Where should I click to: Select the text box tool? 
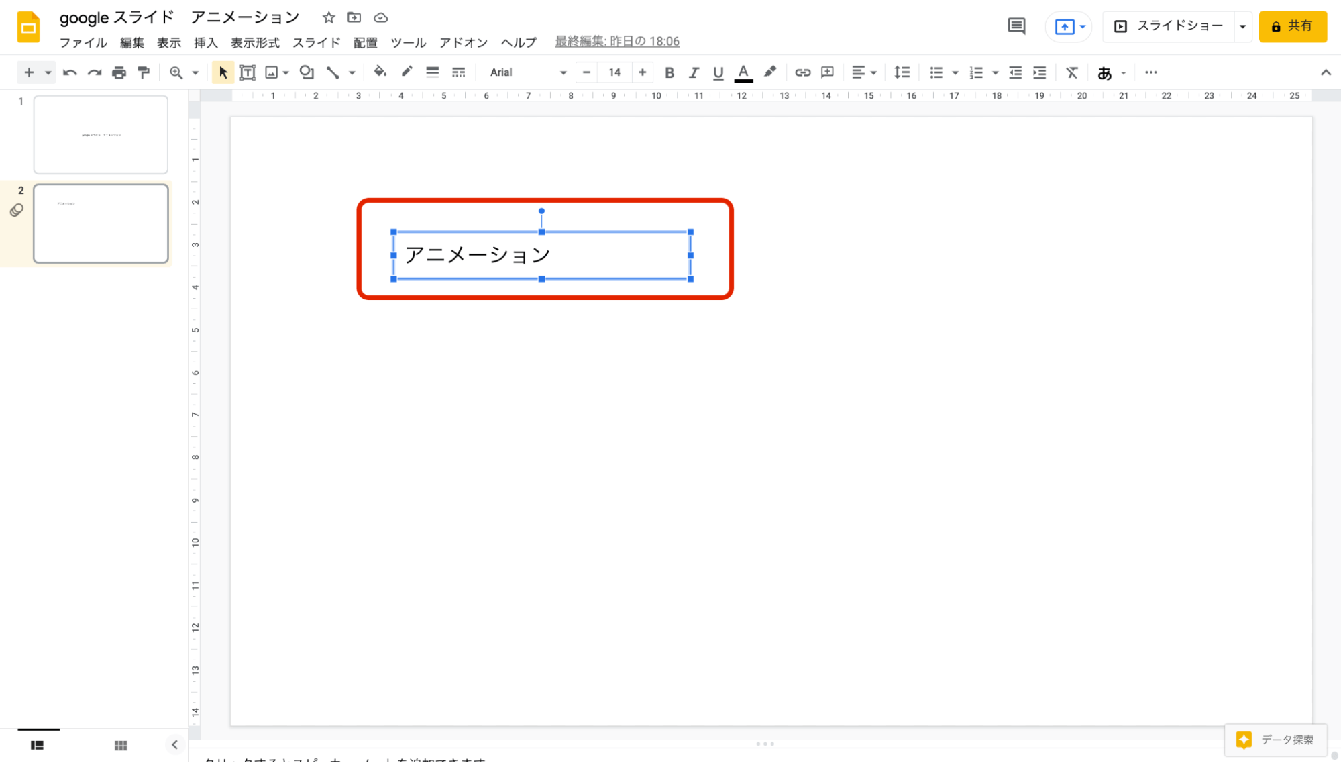pos(248,72)
